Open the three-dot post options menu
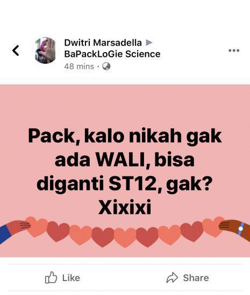 point(234,50)
